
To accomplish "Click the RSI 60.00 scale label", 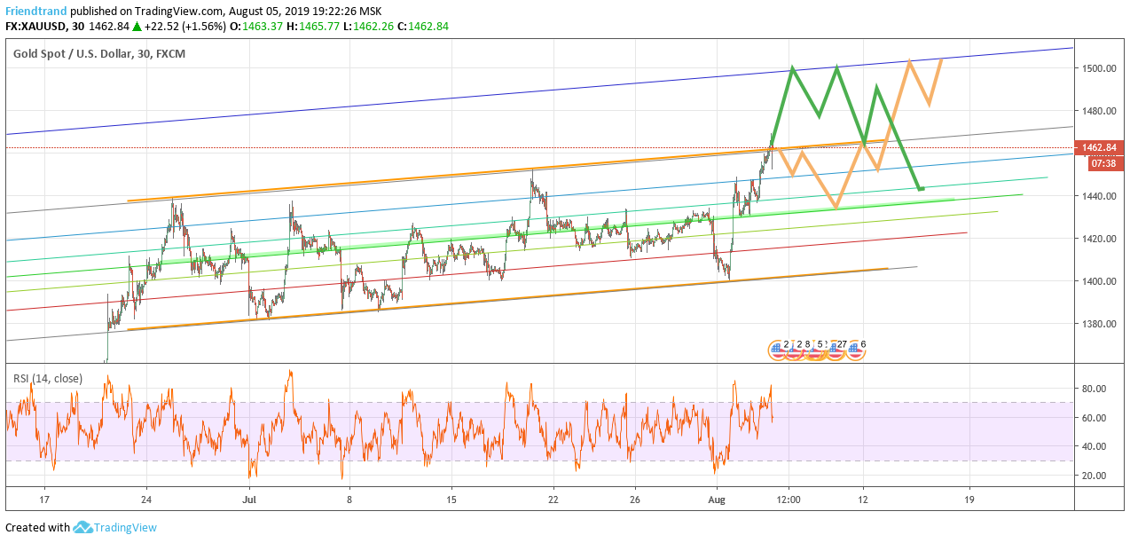I will click(1095, 418).
